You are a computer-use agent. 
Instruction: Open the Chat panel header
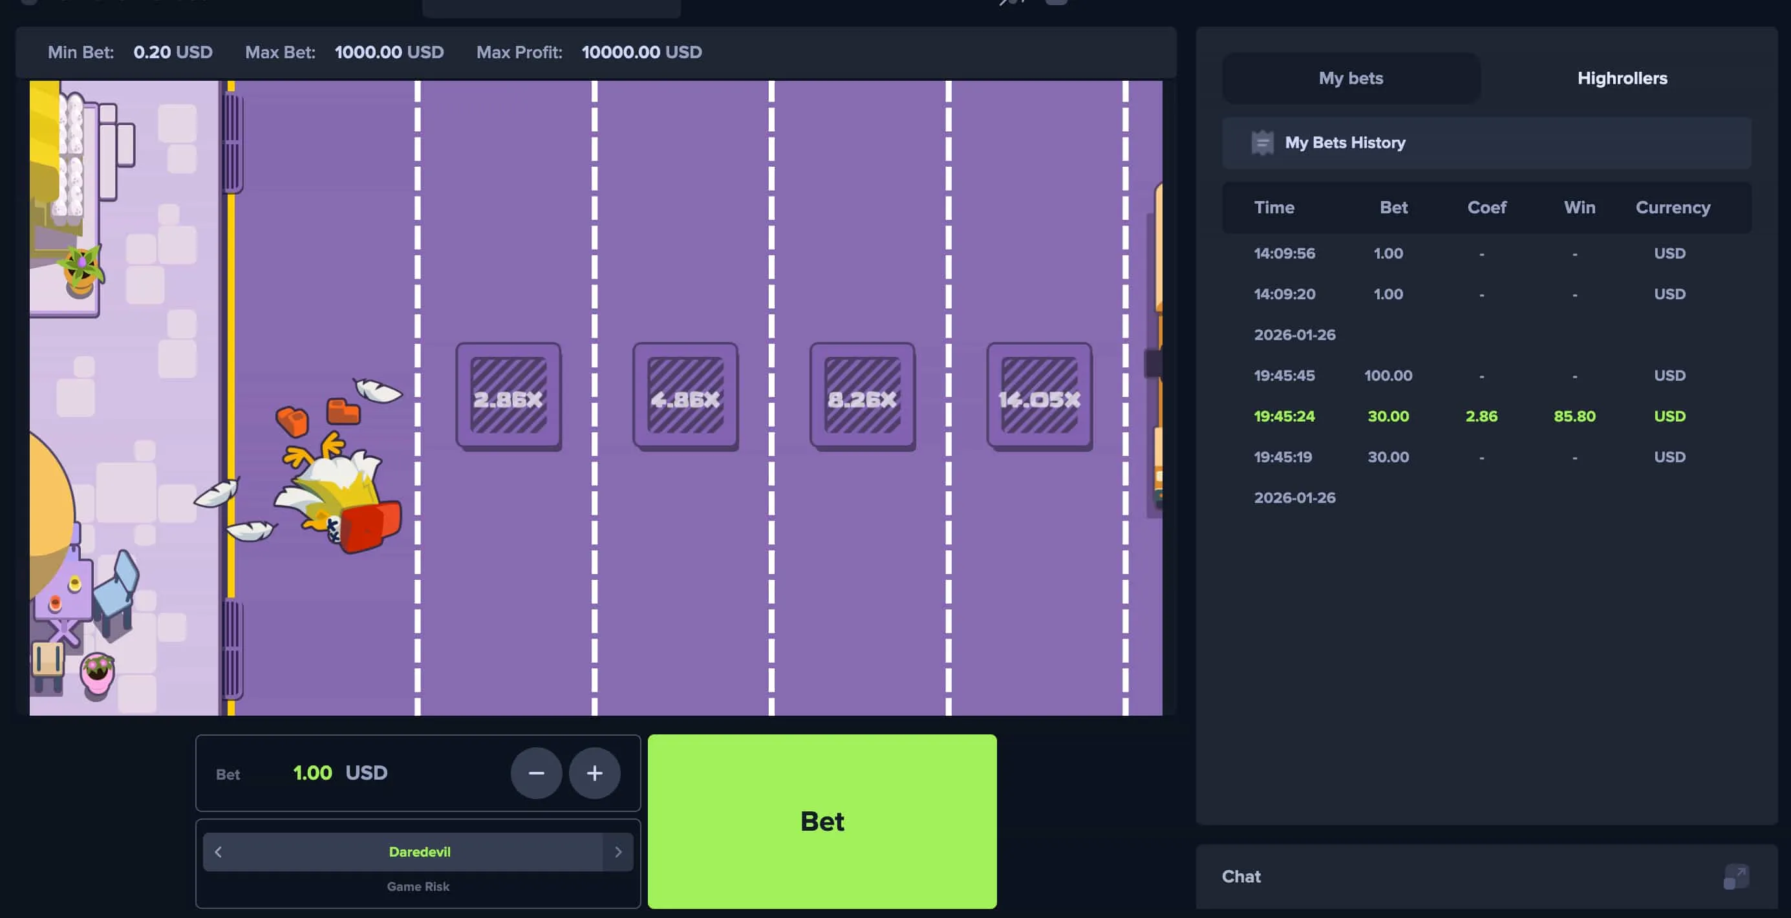point(1242,877)
